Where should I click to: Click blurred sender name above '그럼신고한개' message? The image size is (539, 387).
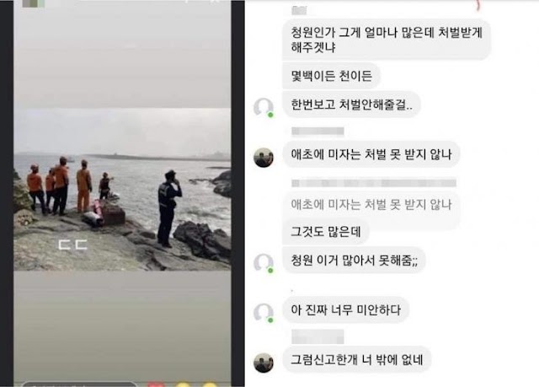(x=318, y=336)
